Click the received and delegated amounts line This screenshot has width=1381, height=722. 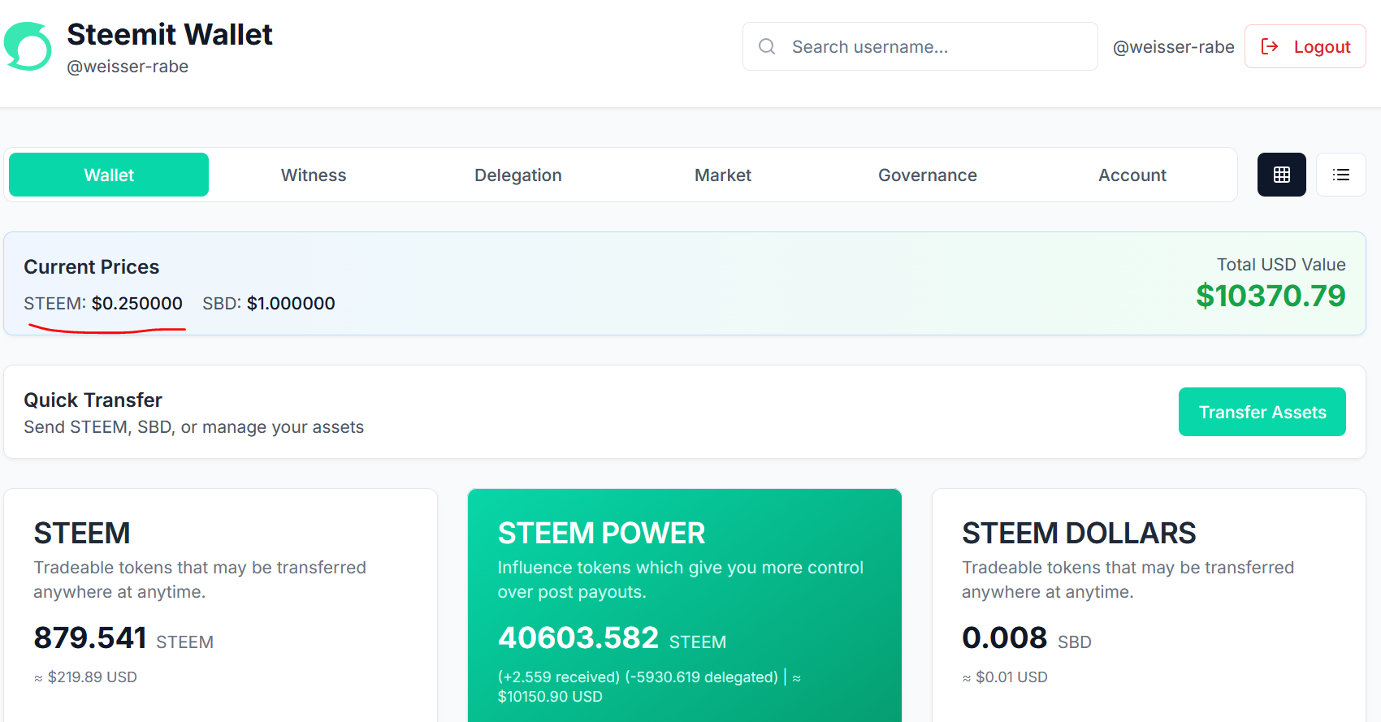[638, 677]
